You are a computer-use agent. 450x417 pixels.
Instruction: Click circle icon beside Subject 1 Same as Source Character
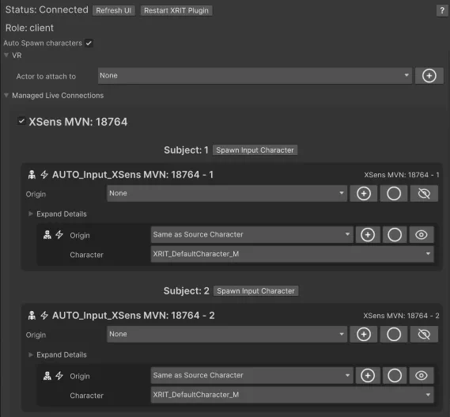coord(395,235)
